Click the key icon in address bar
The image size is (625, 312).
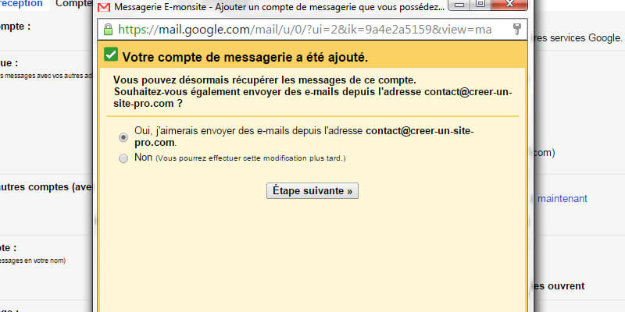(x=516, y=29)
